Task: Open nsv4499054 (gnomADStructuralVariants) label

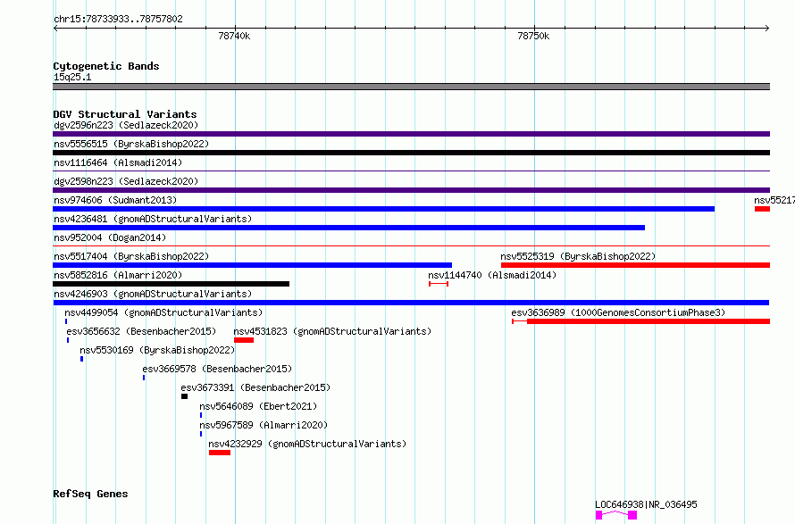Action: tap(163, 312)
